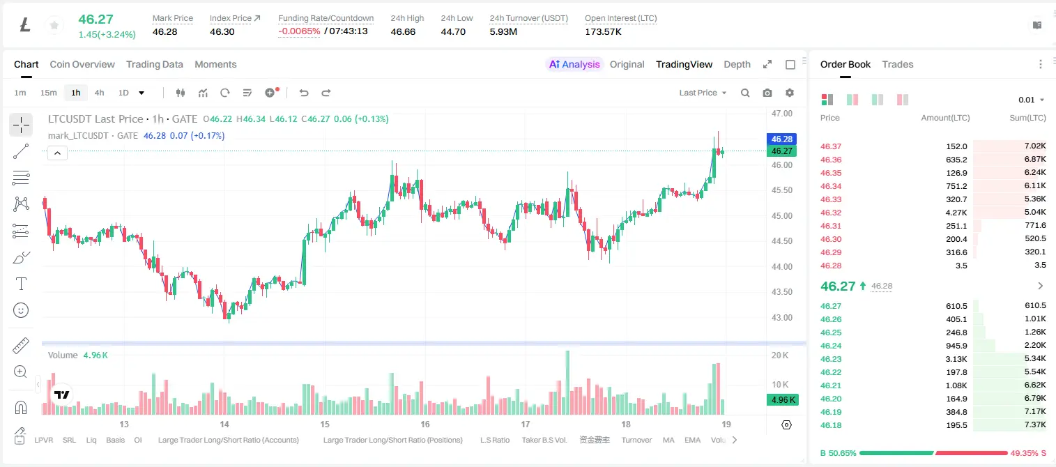Open the Coin Overview tab
Image resolution: width=1056 pixels, height=467 pixels.
[82, 64]
